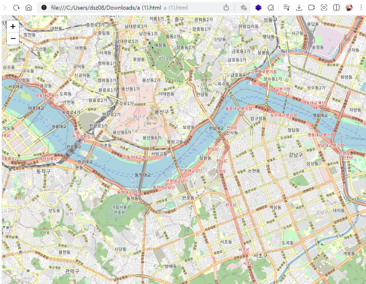
Task: Take a screenshot with the capture icon
Action: pos(324,8)
